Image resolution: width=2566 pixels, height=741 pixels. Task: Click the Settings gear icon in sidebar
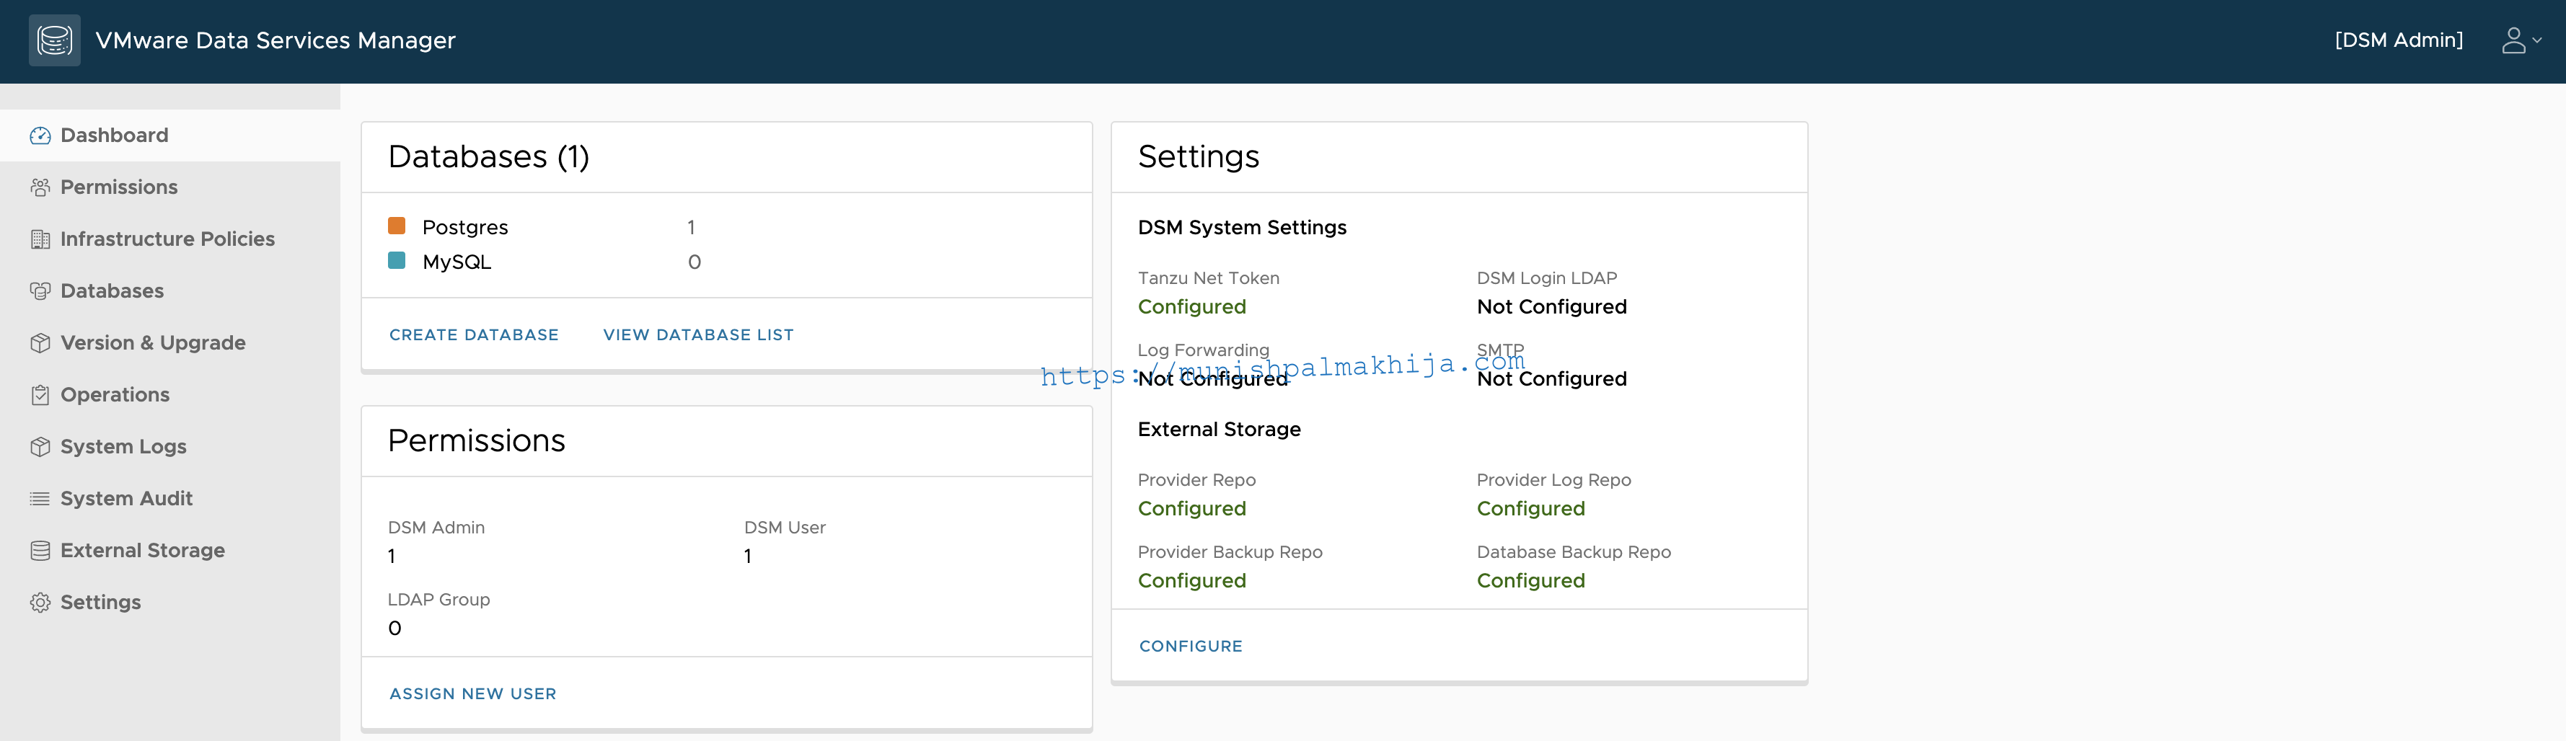coord(40,603)
